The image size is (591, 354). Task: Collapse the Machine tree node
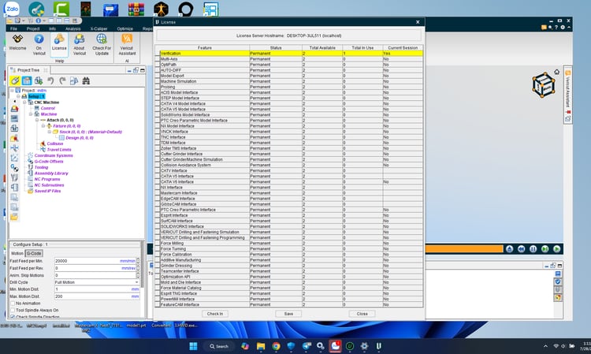tap(31, 114)
